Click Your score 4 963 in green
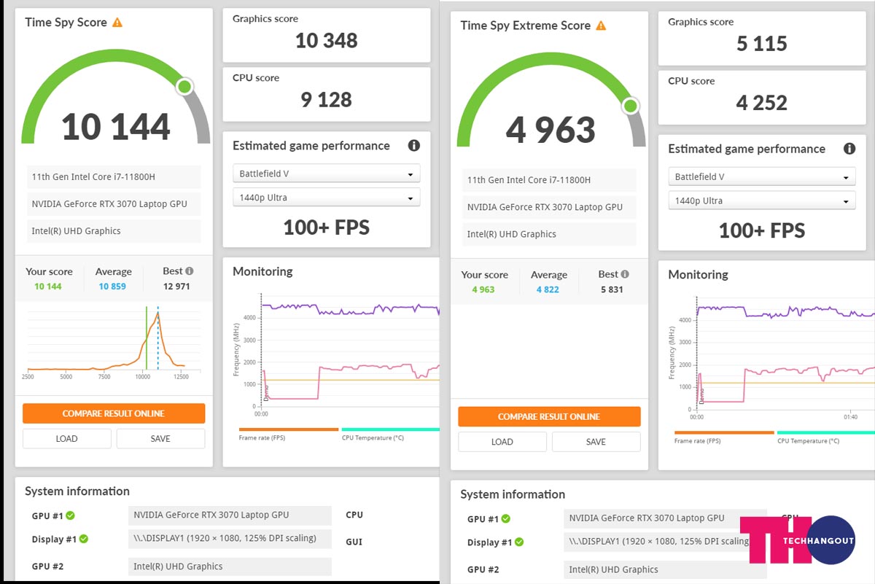This screenshot has height=584, width=875. (x=483, y=289)
